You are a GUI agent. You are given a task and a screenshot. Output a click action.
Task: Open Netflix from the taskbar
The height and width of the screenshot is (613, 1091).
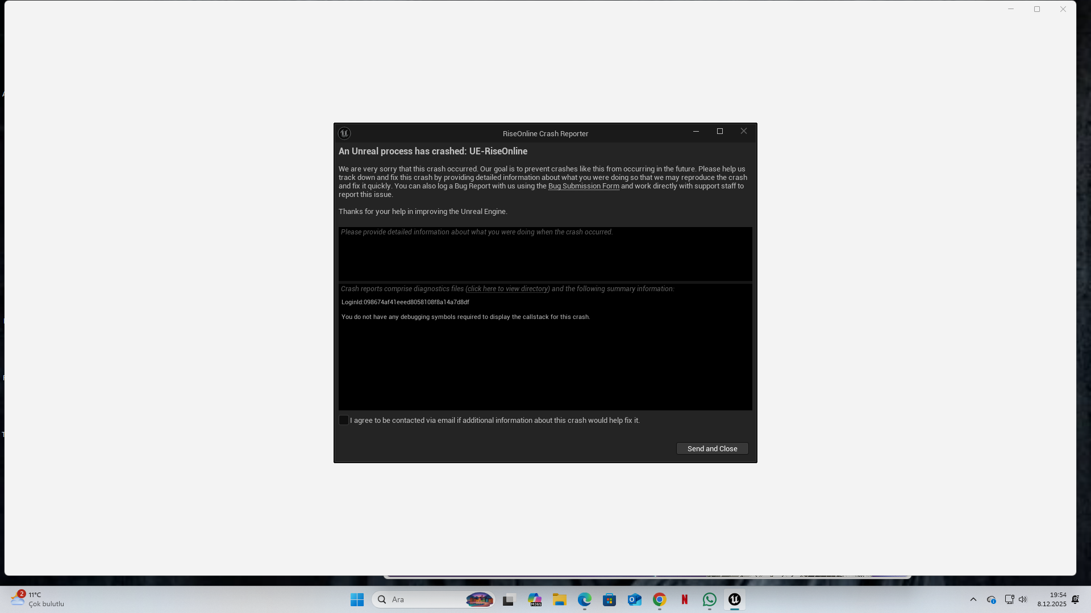685,599
